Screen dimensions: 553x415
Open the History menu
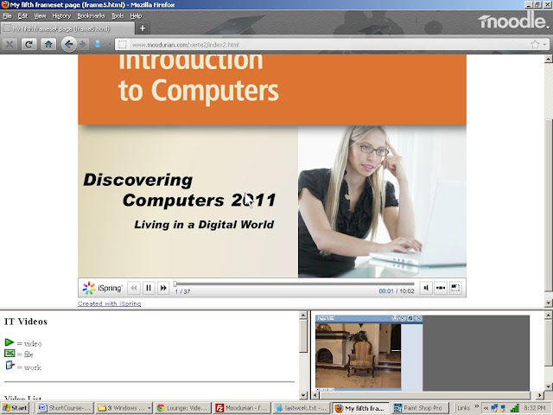[x=61, y=16]
